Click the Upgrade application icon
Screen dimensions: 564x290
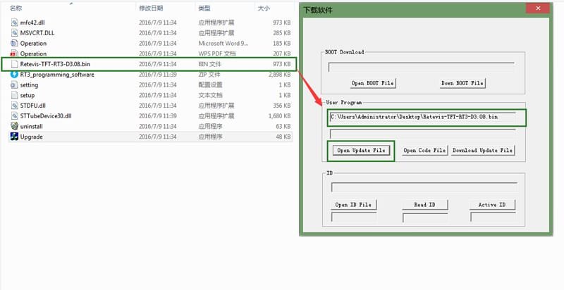(14, 137)
